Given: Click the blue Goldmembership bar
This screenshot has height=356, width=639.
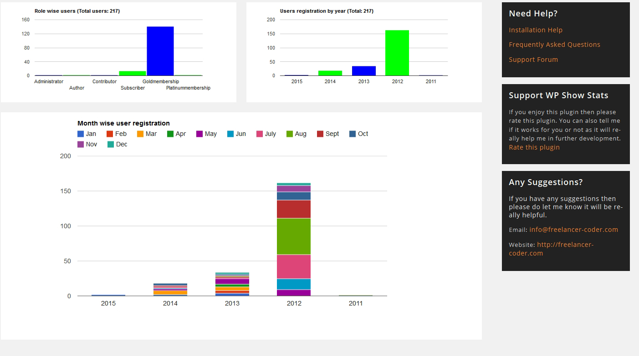Looking at the screenshot, I should (160, 51).
